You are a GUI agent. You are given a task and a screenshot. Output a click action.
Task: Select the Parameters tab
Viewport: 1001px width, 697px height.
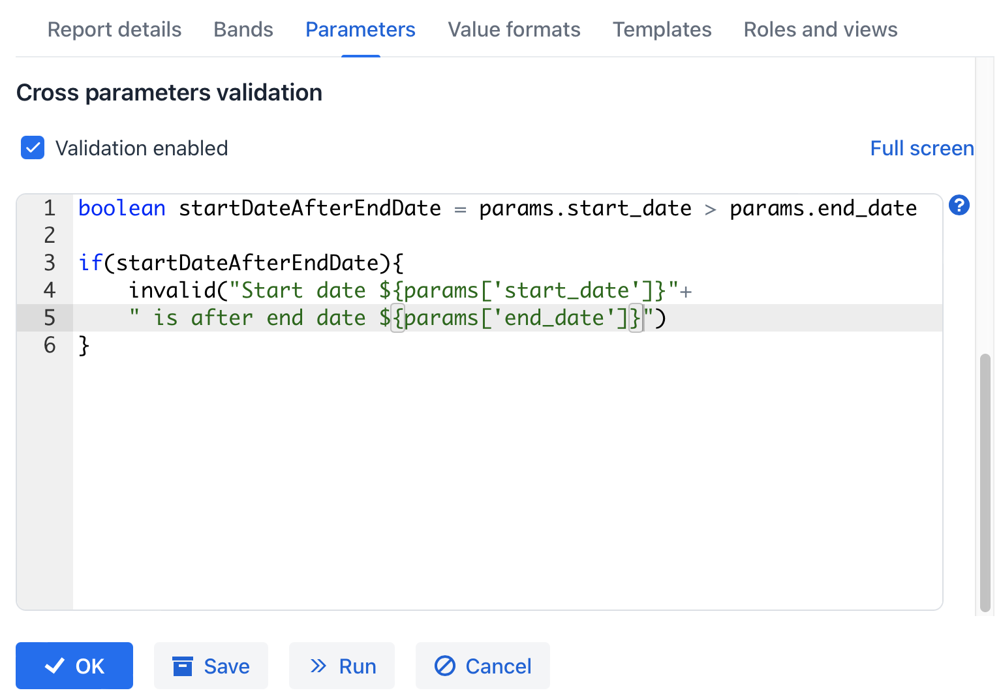[360, 29]
